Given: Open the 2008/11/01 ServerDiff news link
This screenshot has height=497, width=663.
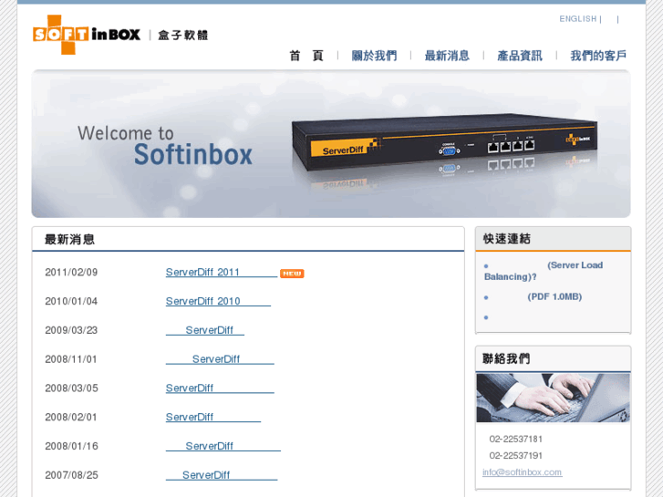Looking at the screenshot, I should tap(220, 359).
